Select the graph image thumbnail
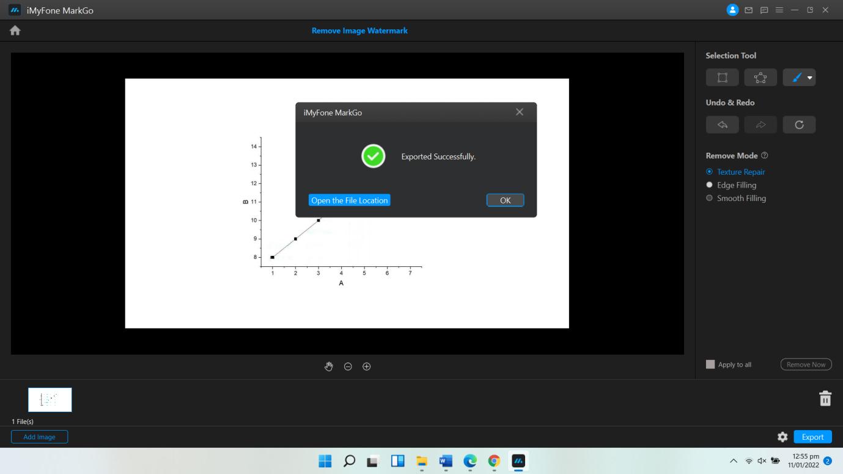The image size is (843, 474). (x=50, y=399)
